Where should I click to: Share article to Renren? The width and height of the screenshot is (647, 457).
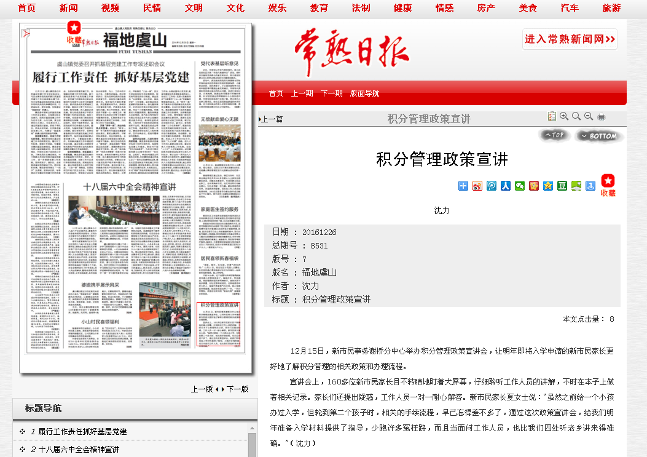tap(506, 186)
